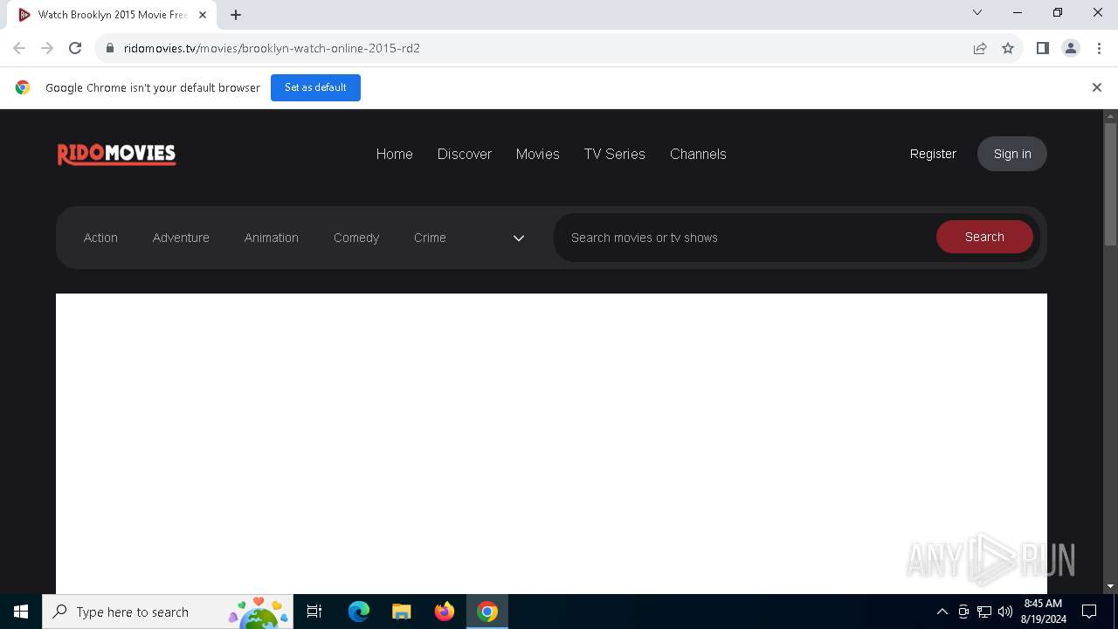This screenshot has height=629, width=1118.
Task: Click the Chrome taskbar icon
Action: point(487,612)
